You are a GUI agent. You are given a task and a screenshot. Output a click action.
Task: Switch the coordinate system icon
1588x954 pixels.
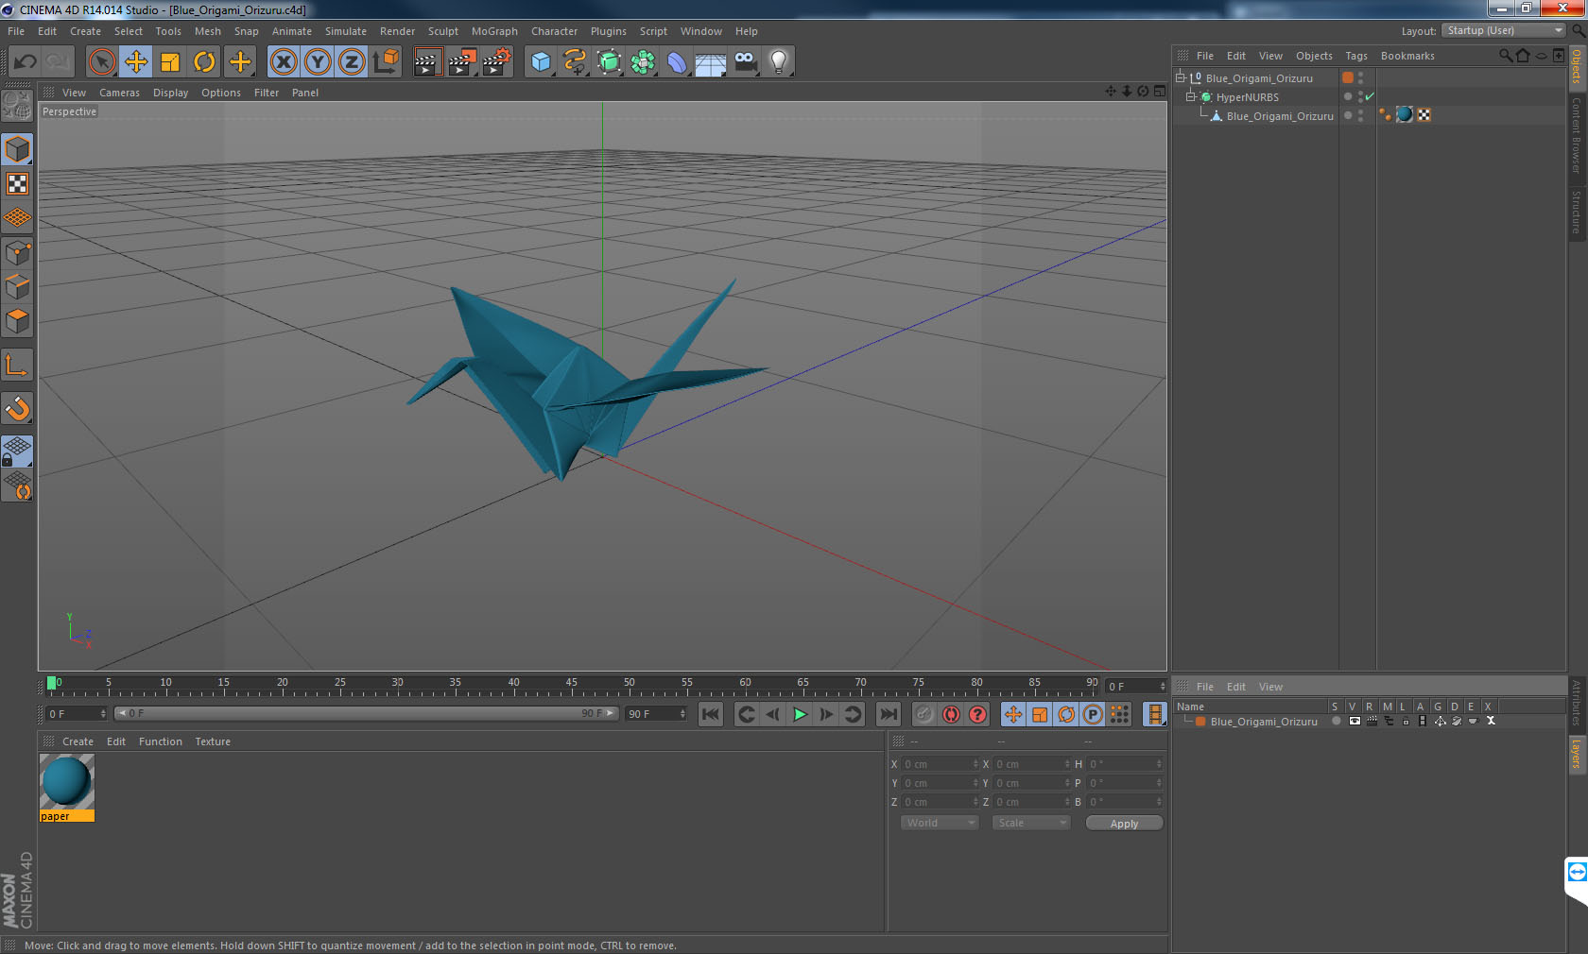[386, 62]
